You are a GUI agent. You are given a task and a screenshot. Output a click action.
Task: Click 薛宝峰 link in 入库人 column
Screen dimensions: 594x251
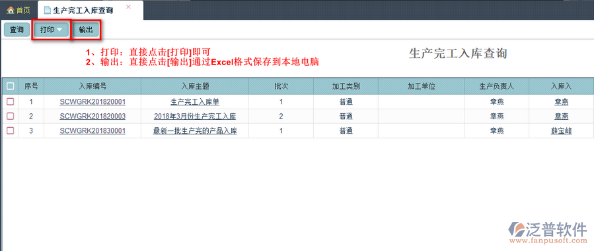561,131
